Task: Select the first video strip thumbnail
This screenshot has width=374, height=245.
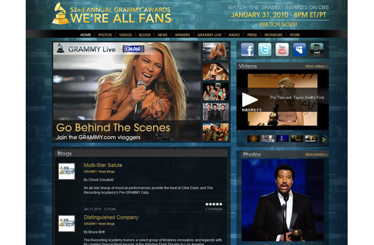Action: (x=253, y=138)
